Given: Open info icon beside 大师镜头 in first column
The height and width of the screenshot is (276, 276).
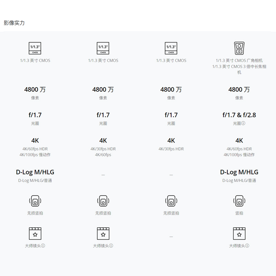Looking at the screenshot, I should [x=43, y=246].
